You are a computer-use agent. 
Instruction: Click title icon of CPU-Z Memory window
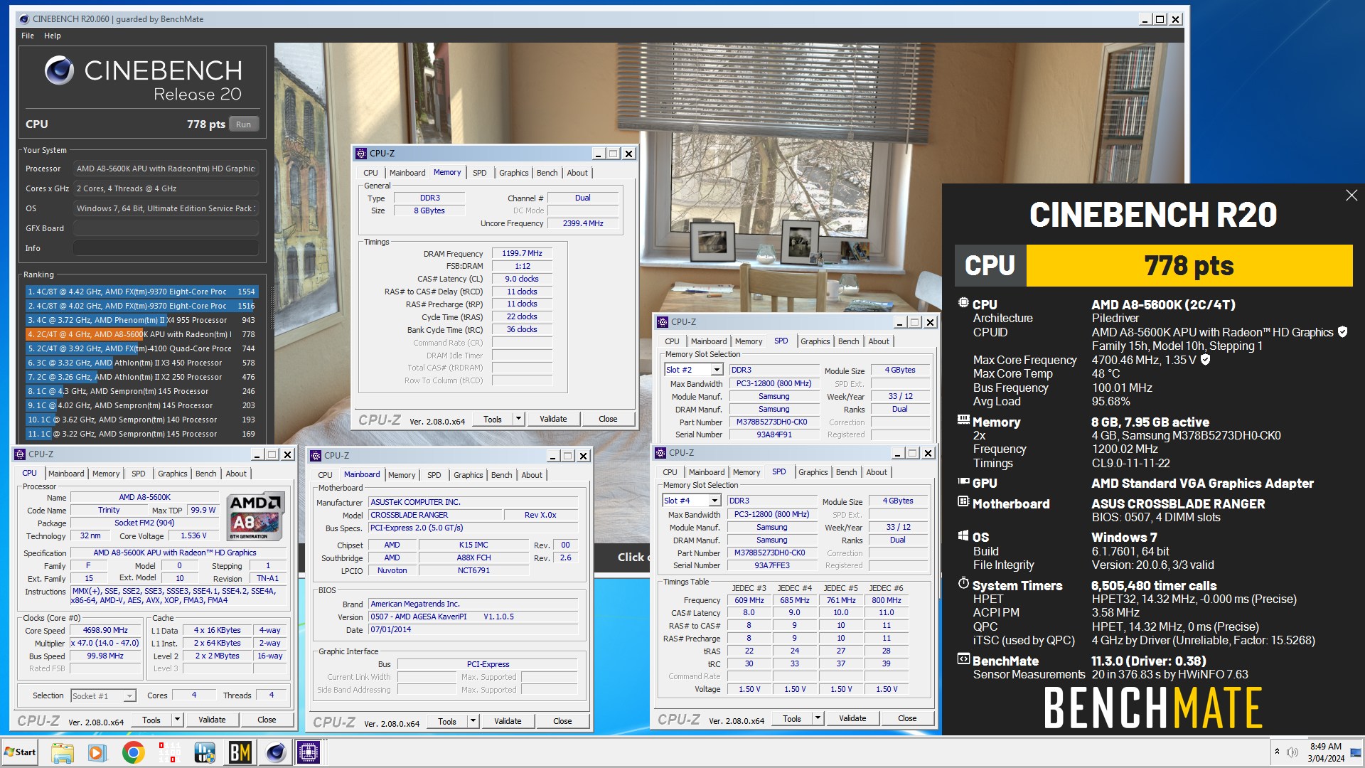(x=361, y=154)
